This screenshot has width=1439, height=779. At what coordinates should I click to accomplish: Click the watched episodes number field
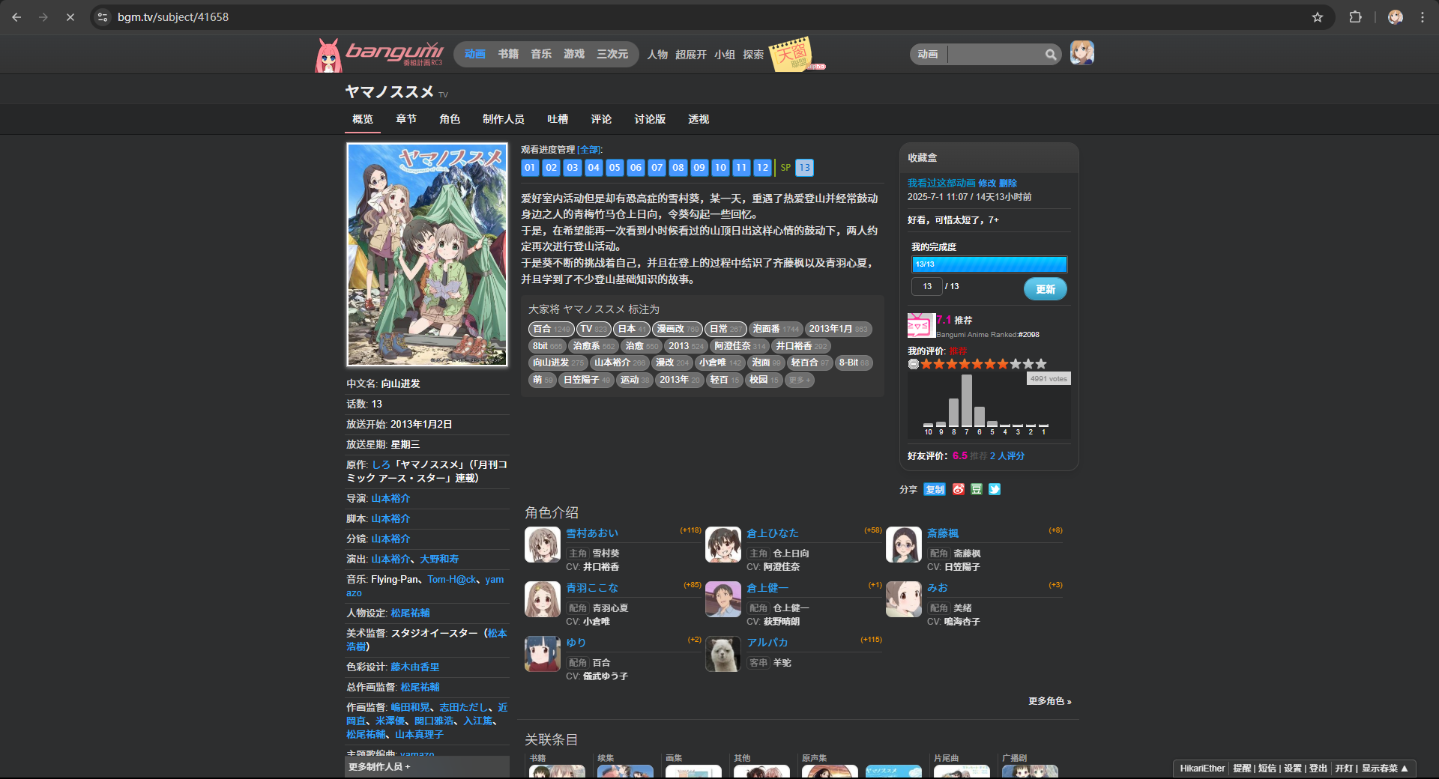click(x=927, y=286)
